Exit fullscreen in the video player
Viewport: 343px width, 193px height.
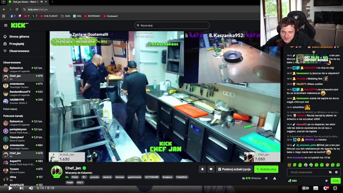pyautogui.click(x=335, y=188)
